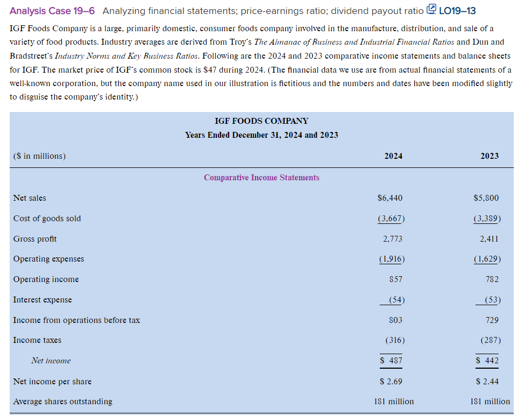Screen dimensions: 525x415
Task: Click the Operating expenses row label
Action: pos(49,259)
